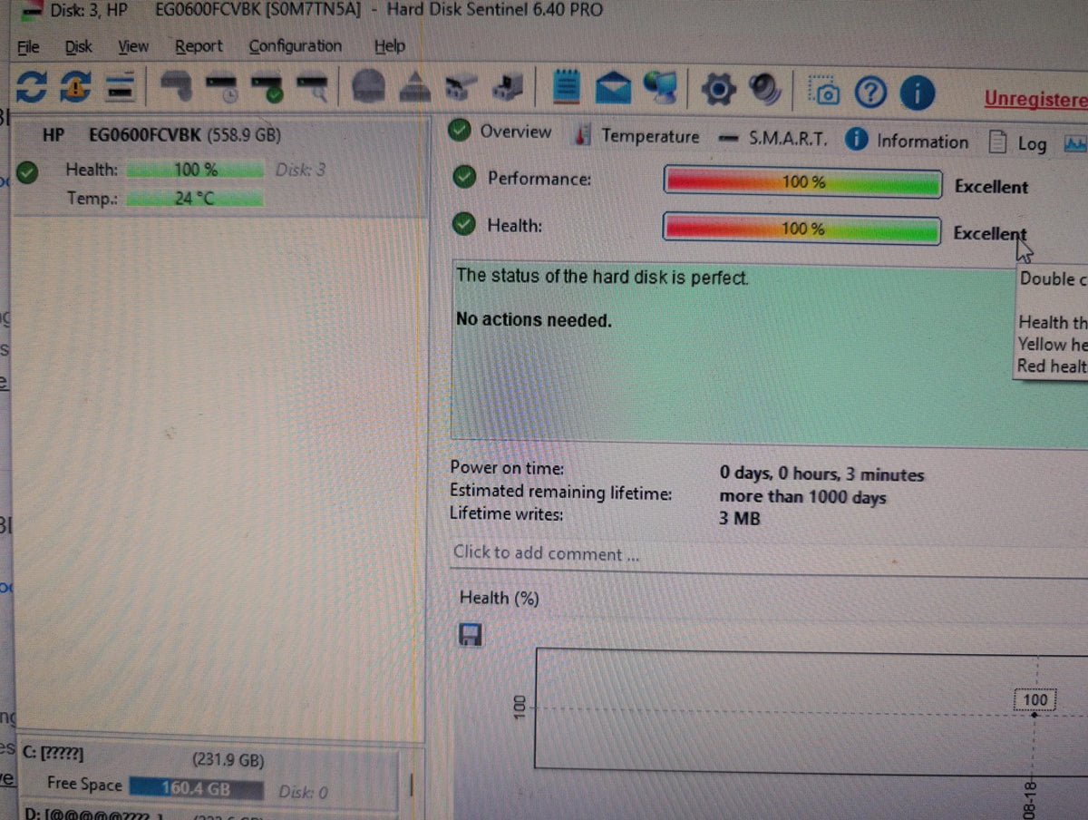Click green check icon next to disk Health in left panel

tap(29, 171)
